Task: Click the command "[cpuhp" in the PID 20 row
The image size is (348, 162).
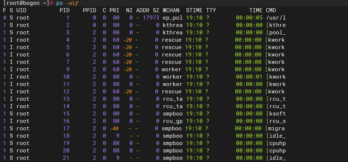Action: (276, 151)
